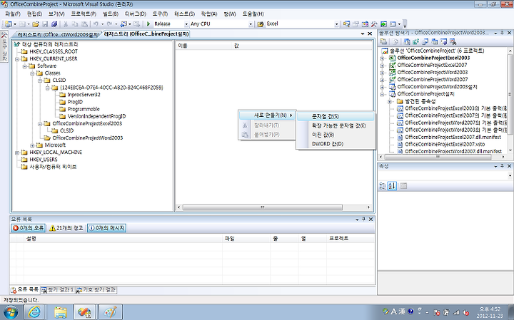The width and height of the screenshot is (514, 320).
Task: Click horizontal scrollbar thumb in registry values pane
Action: tap(262, 207)
